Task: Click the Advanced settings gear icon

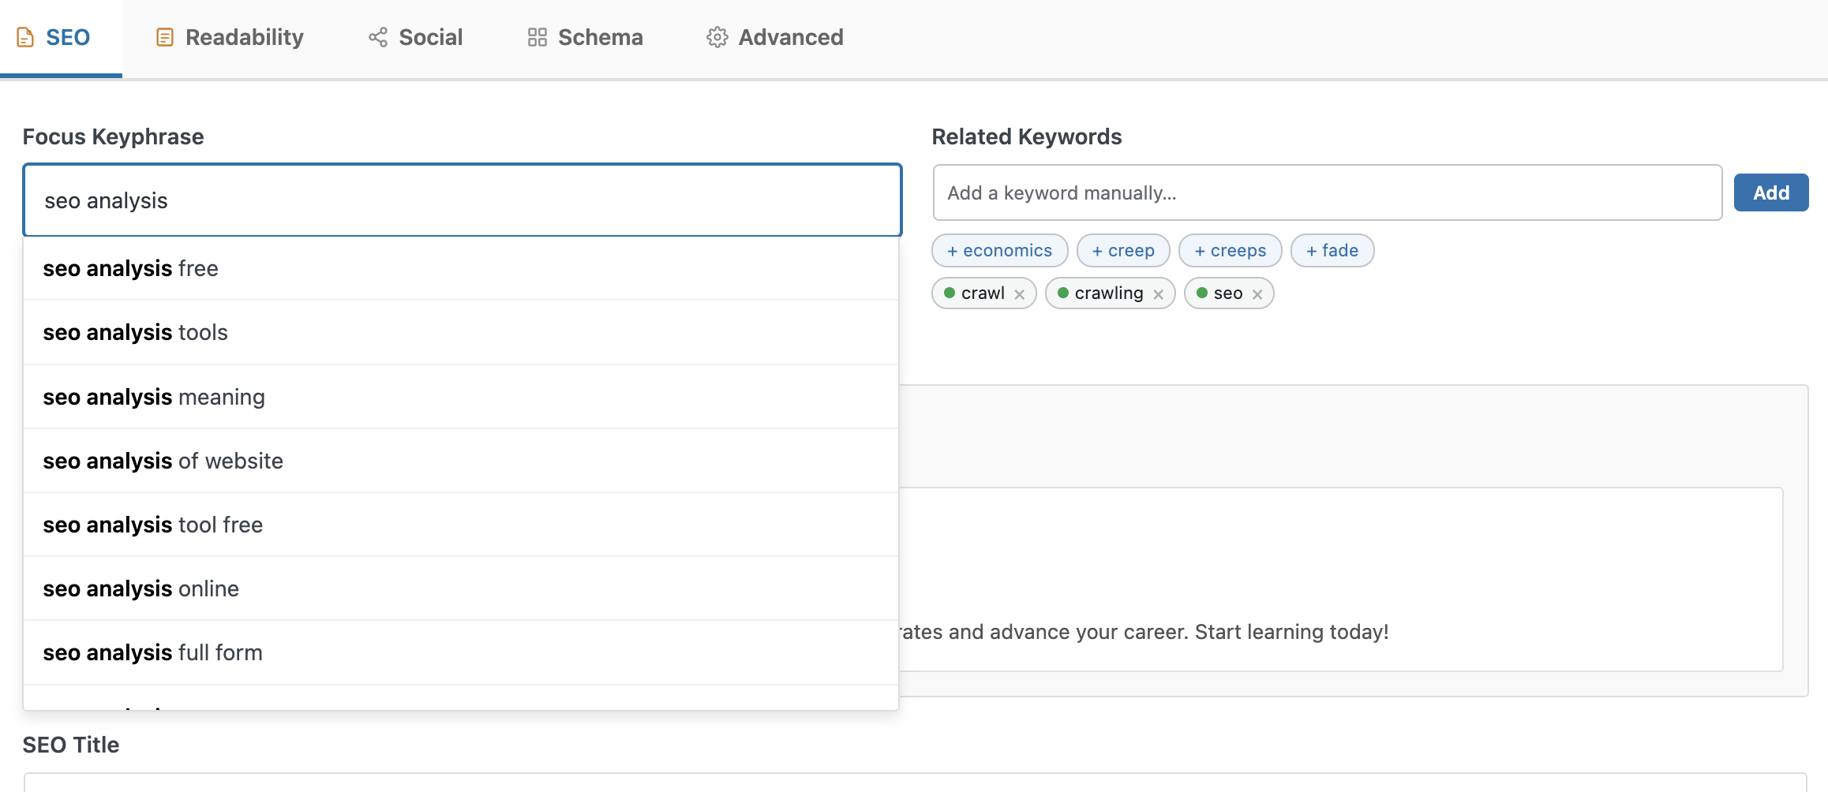Action: click(717, 36)
